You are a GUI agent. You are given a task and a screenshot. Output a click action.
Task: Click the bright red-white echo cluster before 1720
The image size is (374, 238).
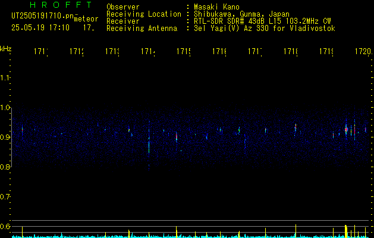(x=346, y=130)
